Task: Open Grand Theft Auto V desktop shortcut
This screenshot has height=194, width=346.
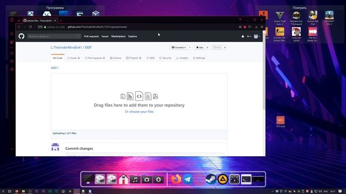Action: 280,18
